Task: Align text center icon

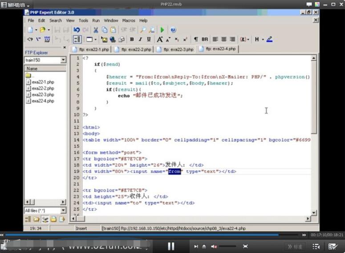Action: coord(224,39)
